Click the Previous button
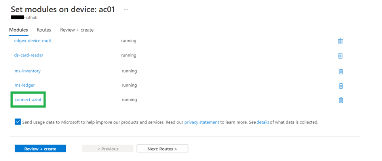382x161 pixels. [x=108, y=149]
